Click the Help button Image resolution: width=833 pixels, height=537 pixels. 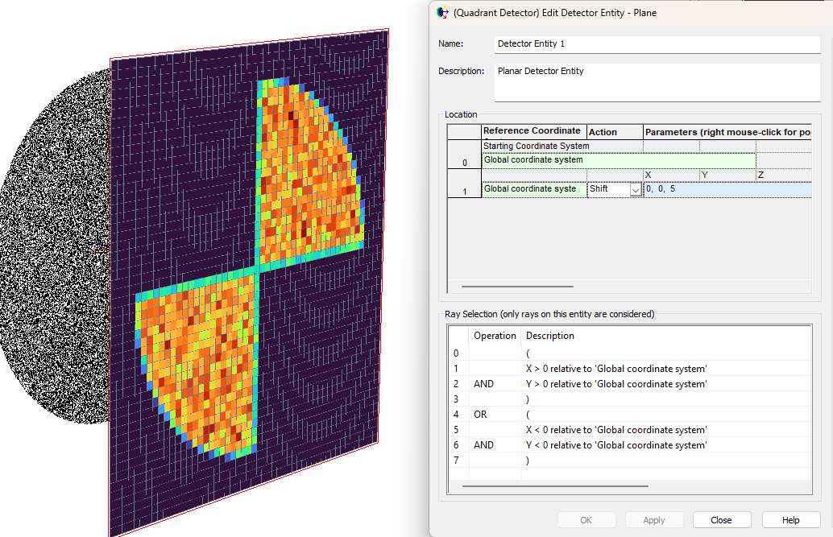790,520
